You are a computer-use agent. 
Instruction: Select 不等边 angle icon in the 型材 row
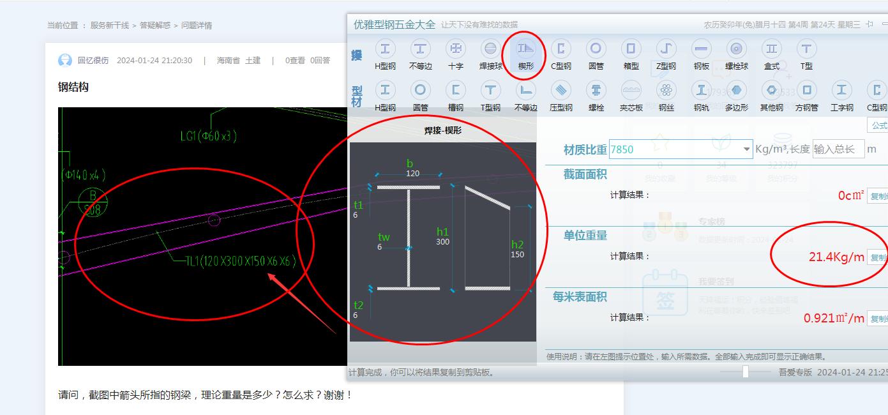click(x=525, y=96)
